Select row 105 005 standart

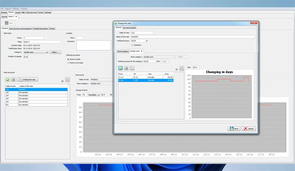pos(36,93)
